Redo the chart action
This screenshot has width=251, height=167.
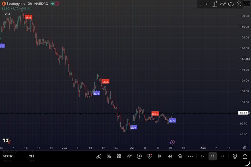[x=223, y=156]
